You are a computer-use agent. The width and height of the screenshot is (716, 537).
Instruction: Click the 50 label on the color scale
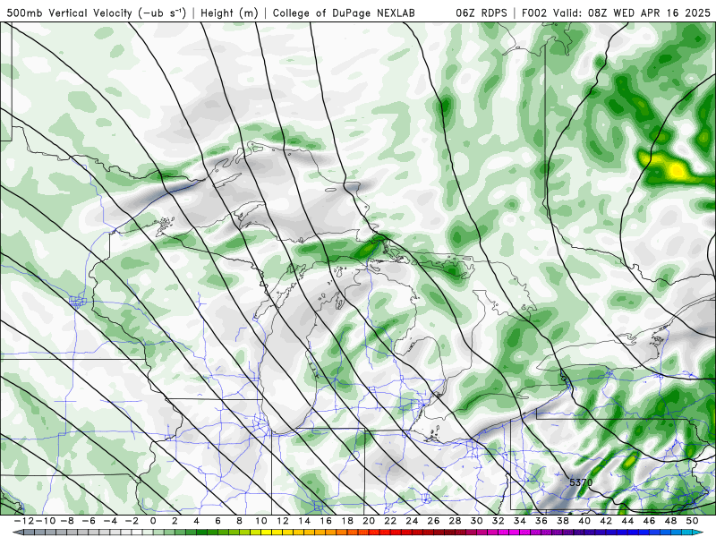point(692,521)
